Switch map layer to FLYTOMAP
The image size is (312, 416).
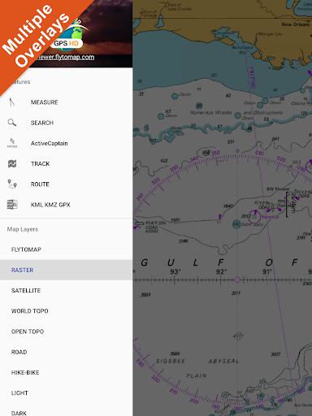(66, 249)
